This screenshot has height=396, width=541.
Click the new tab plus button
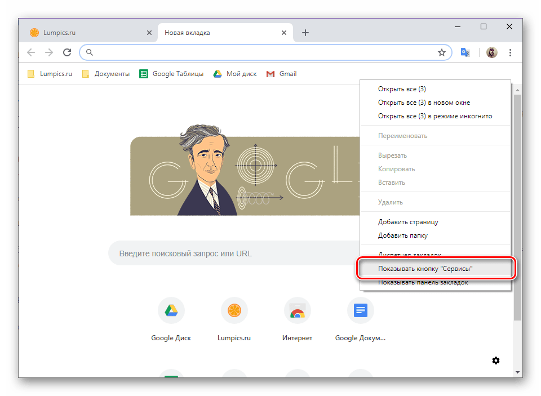[x=305, y=33]
